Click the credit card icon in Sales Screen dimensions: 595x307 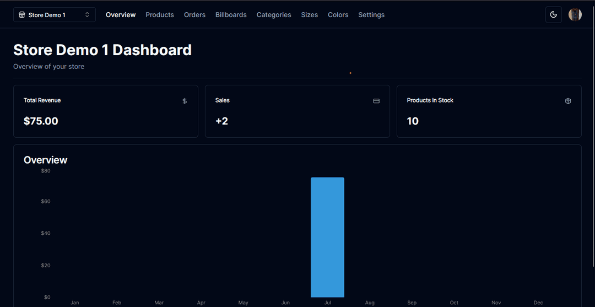point(376,101)
